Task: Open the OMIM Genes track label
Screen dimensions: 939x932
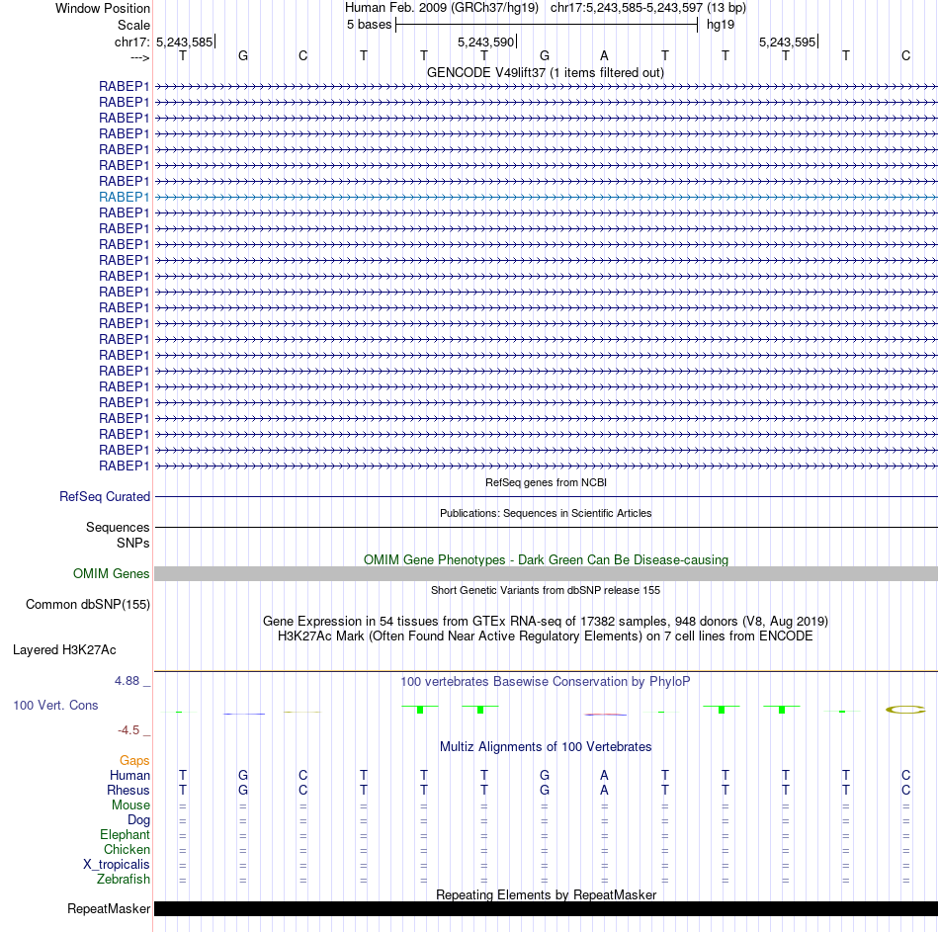Action: point(112,574)
